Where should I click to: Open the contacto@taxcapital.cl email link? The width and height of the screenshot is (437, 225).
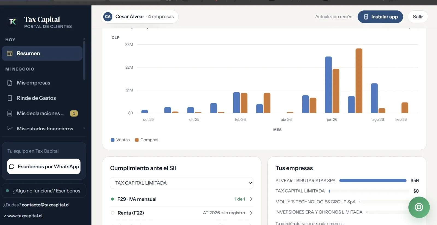(x=46, y=205)
